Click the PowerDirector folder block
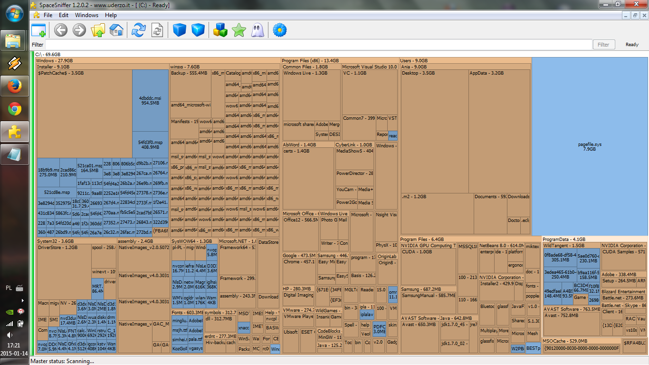Viewport: 649px width, 365px height. (x=354, y=178)
